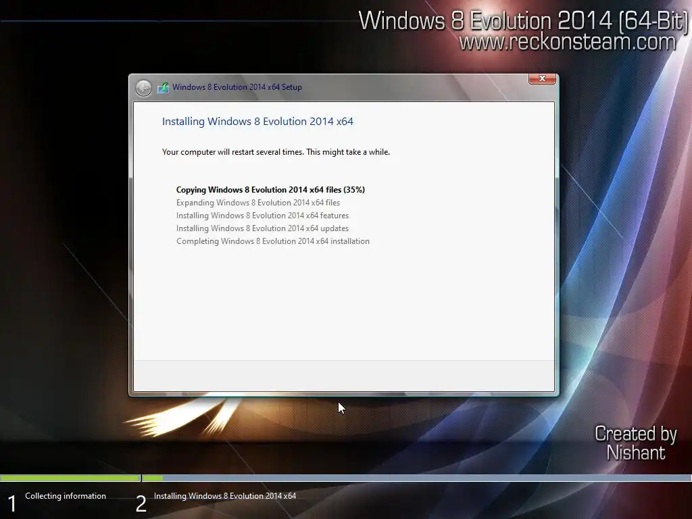Click the "Windows 8 Evolution 2014 x64 Setup" title text
Viewport: 692px width, 519px height.
237,87
